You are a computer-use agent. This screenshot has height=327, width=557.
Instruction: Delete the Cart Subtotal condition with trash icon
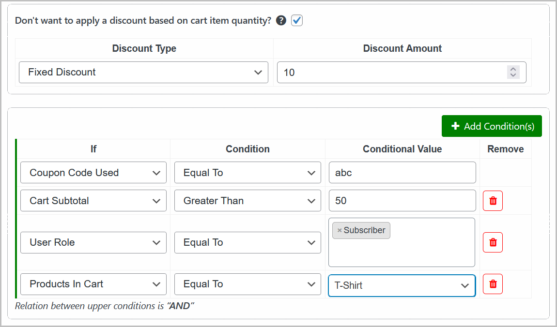coord(493,200)
